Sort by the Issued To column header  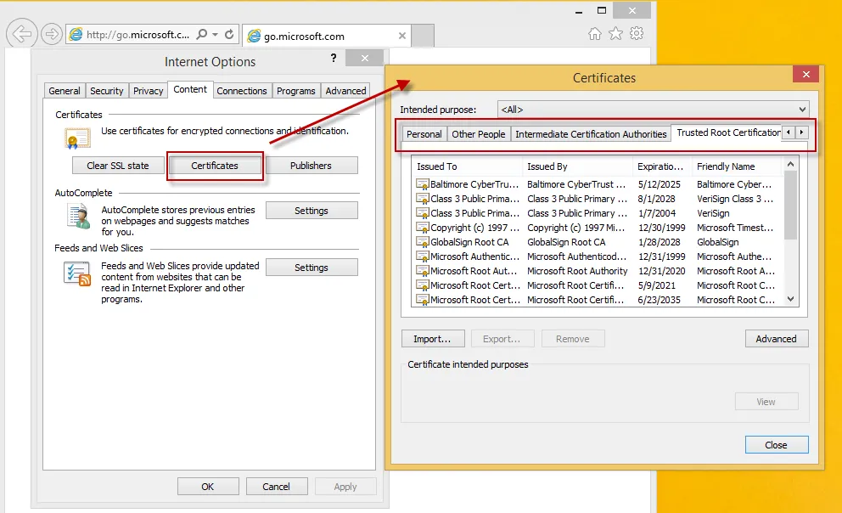pyautogui.click(x=466, y=166)
